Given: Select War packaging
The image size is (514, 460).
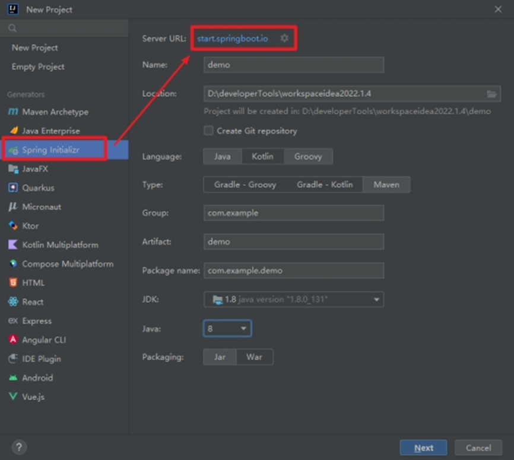Looking at the screenshot, I should [x=255, y=357].
